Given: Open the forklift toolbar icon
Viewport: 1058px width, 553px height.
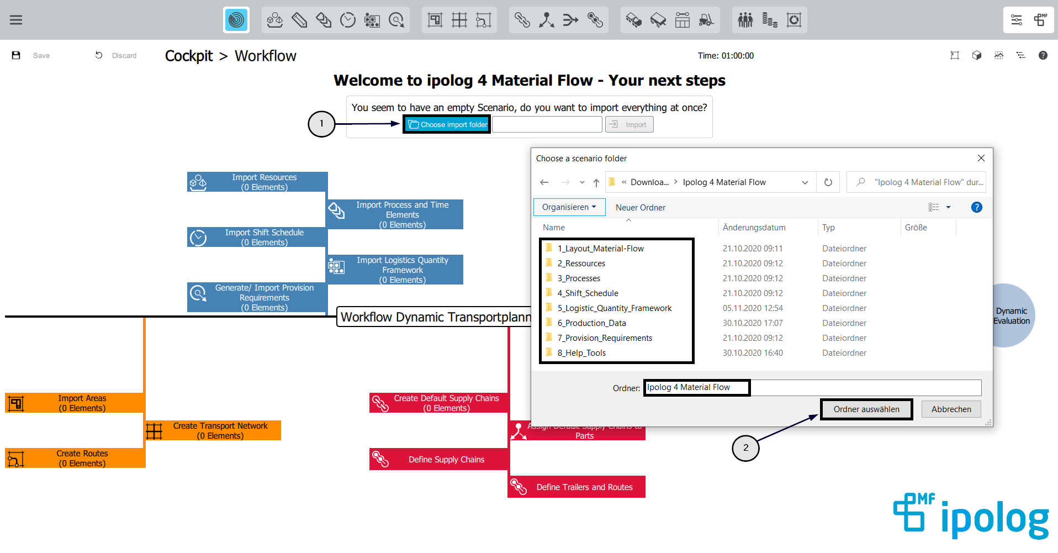Looking at the screenshot, I should 707,20.
